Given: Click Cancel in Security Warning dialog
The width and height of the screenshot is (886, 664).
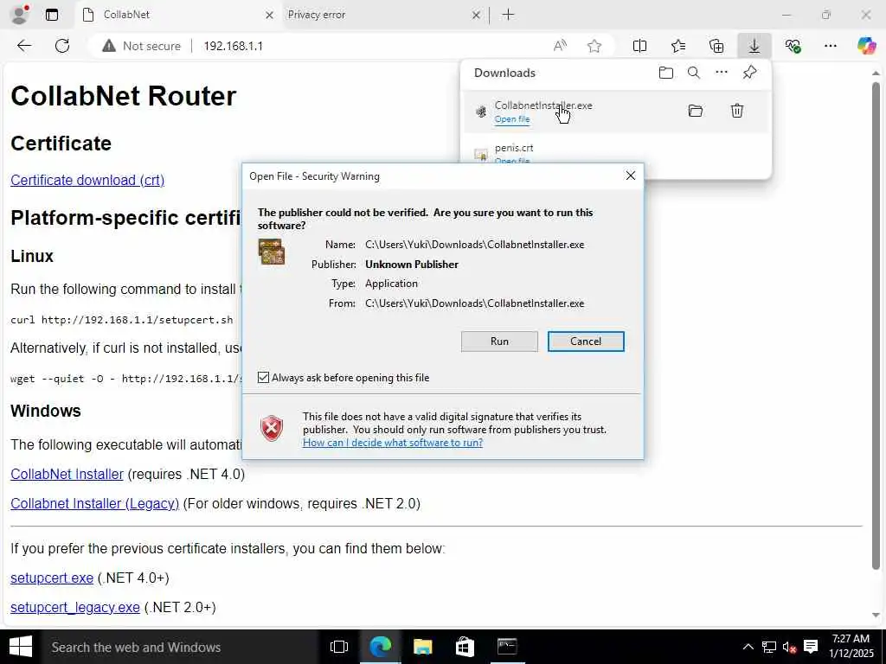Looking at the screenshot, I should [586, 341].
